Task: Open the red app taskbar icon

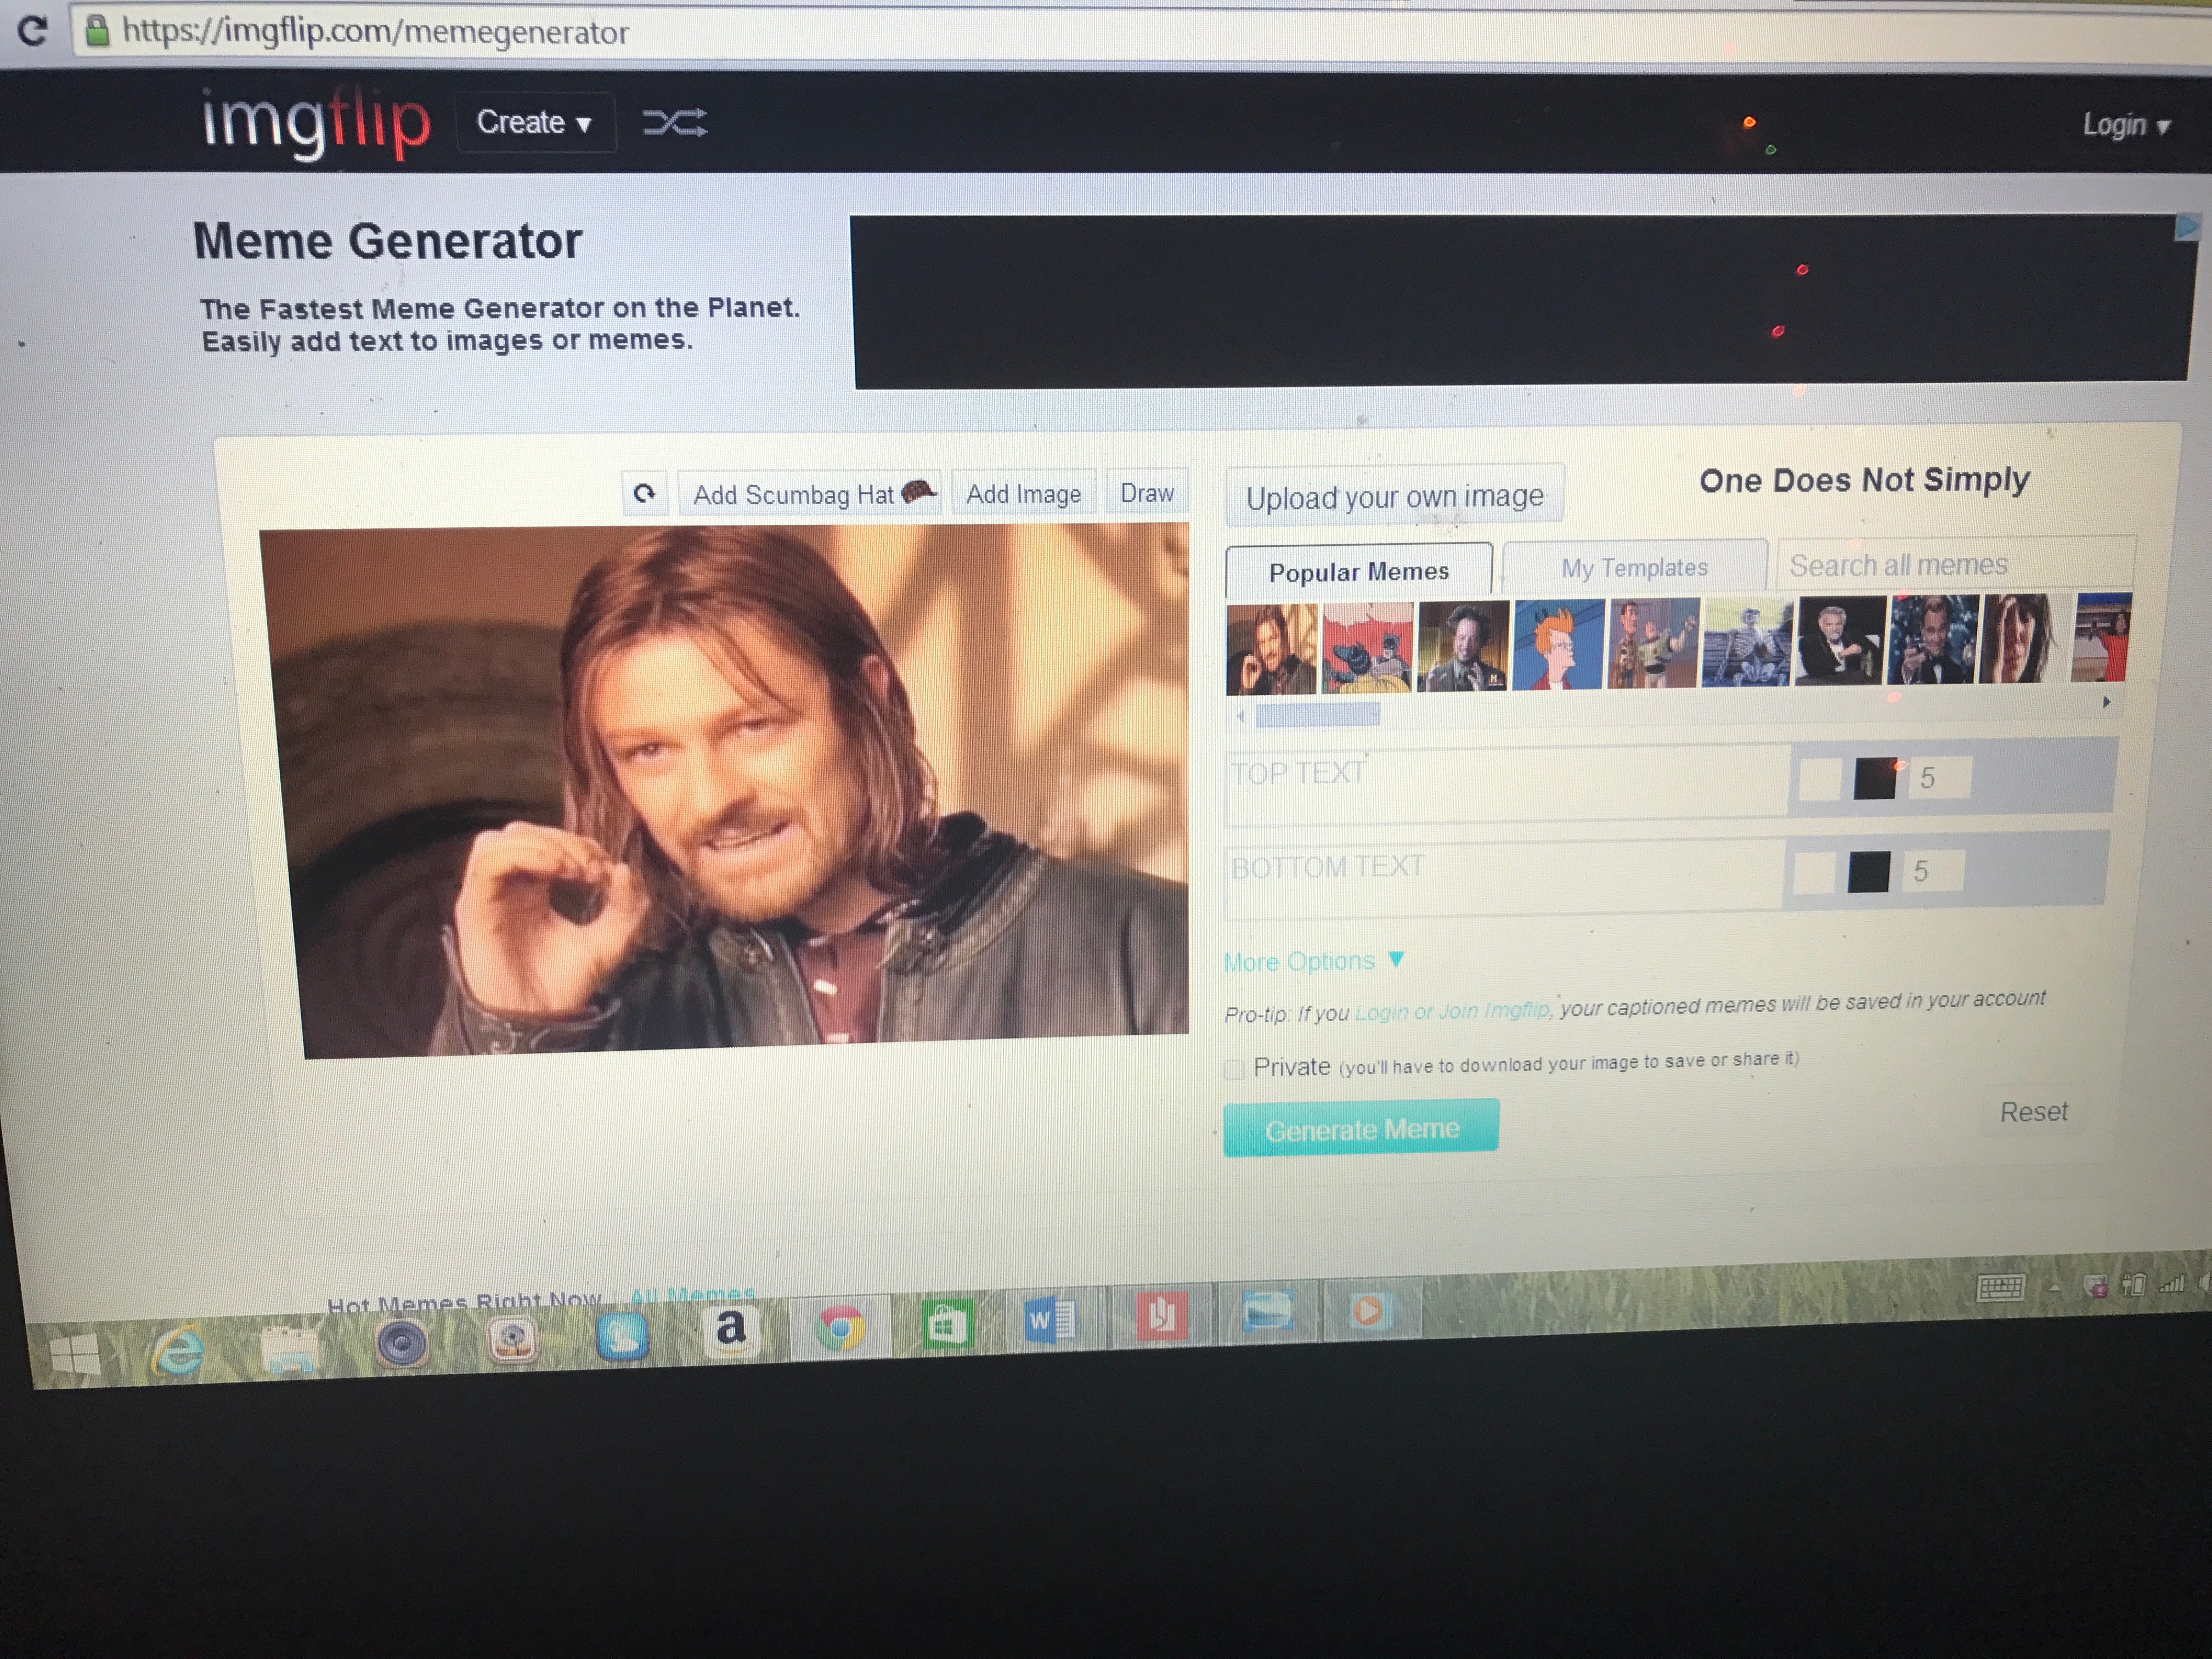Action: (1161, 1316)
